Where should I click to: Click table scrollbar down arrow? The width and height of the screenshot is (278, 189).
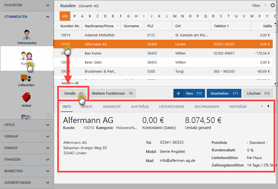[x=275, y=84]
